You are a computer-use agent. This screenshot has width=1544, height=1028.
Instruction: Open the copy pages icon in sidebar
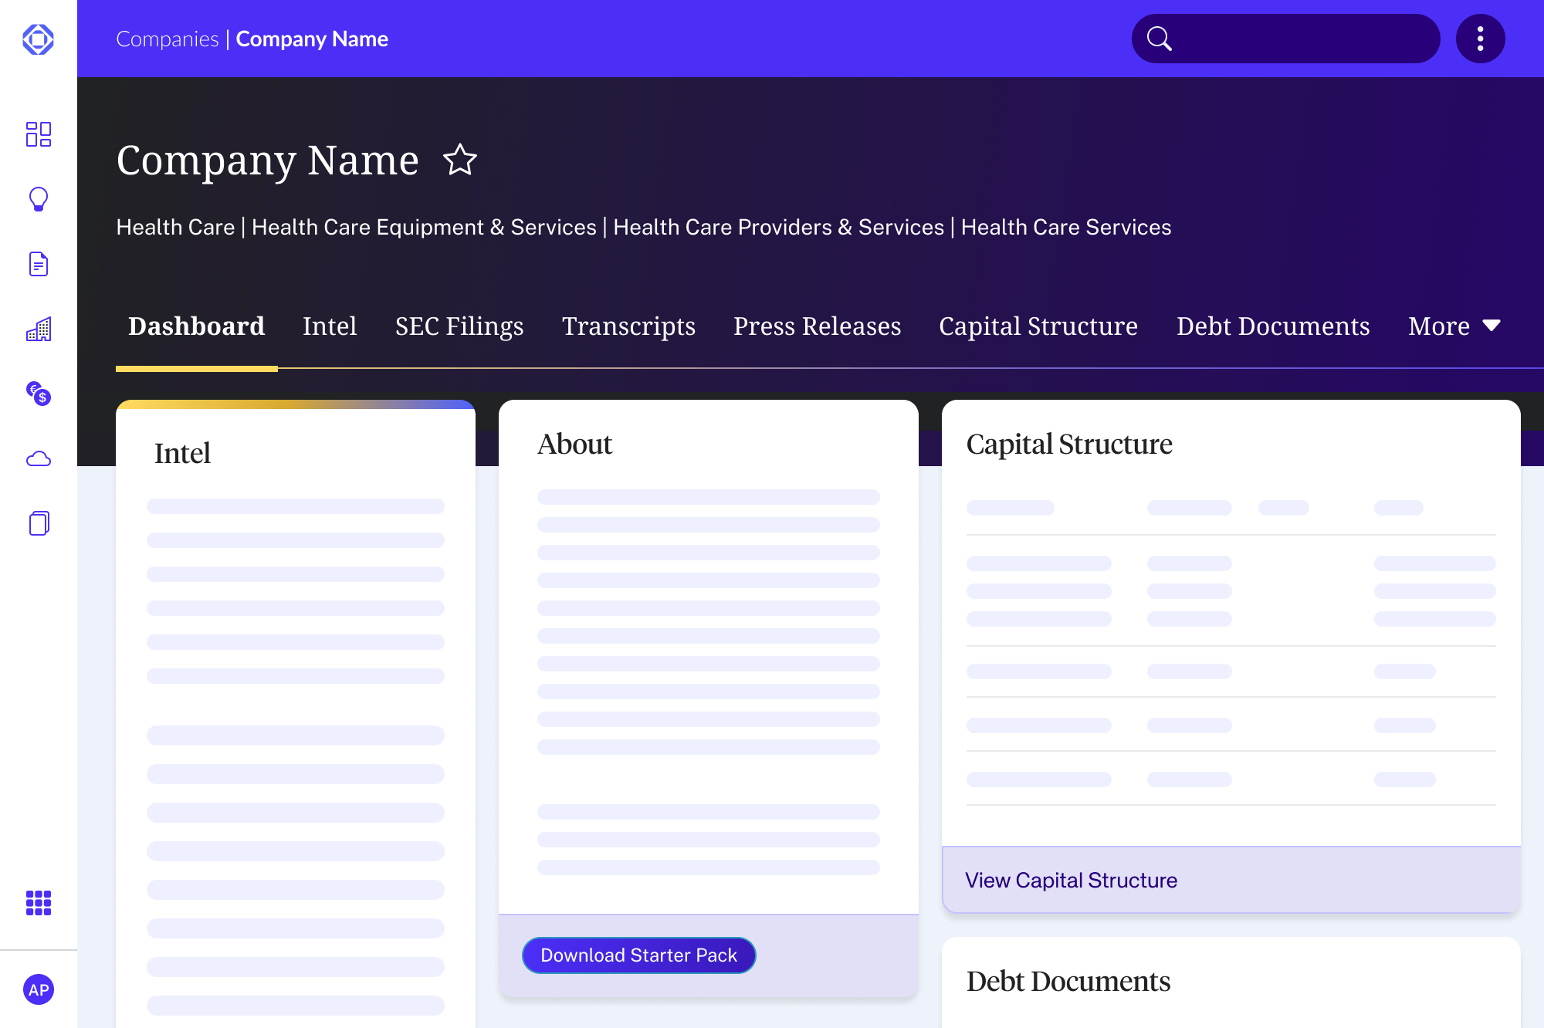[38, 523]
